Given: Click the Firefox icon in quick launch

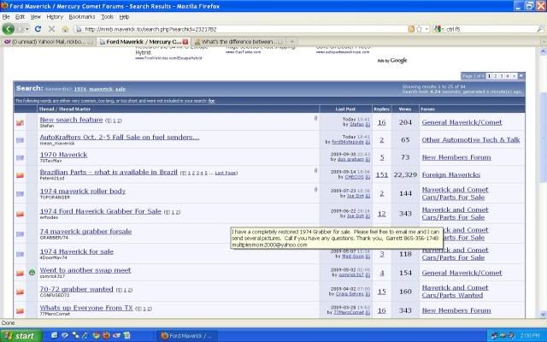Looking at the screenshot, I should (x=106, y=335).
